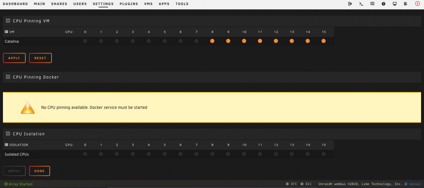Click the CPU Pinning VM section title
The height and width of the screenshot is (188, 424).
(x=31, y=21)
